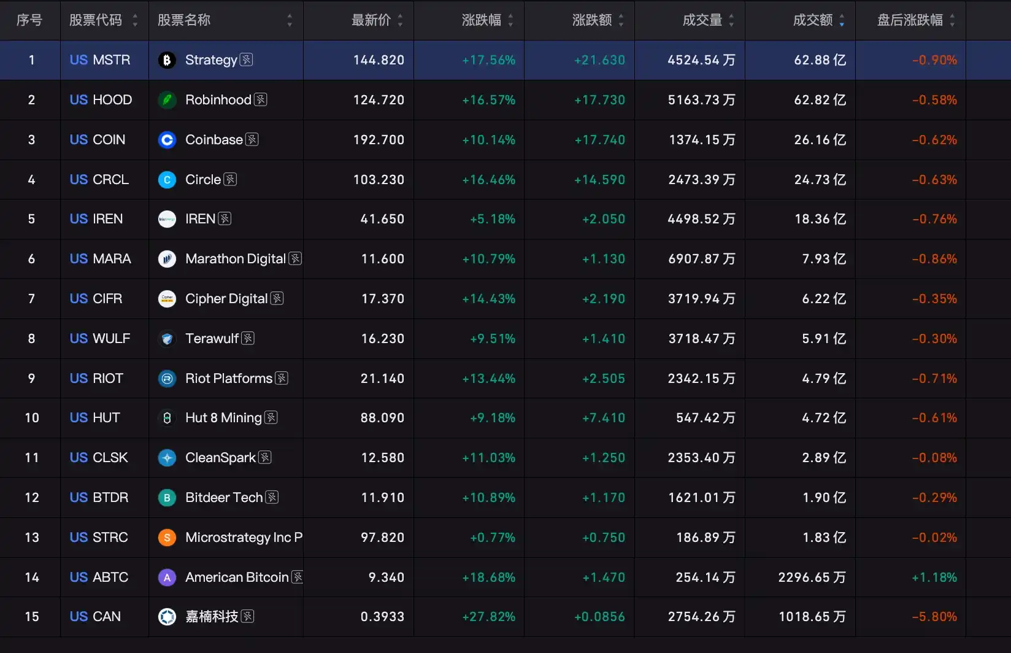Sort by 涨跌额 using its sort arrows
This screenshot has width=1011, height=653.
coord(621,20)
